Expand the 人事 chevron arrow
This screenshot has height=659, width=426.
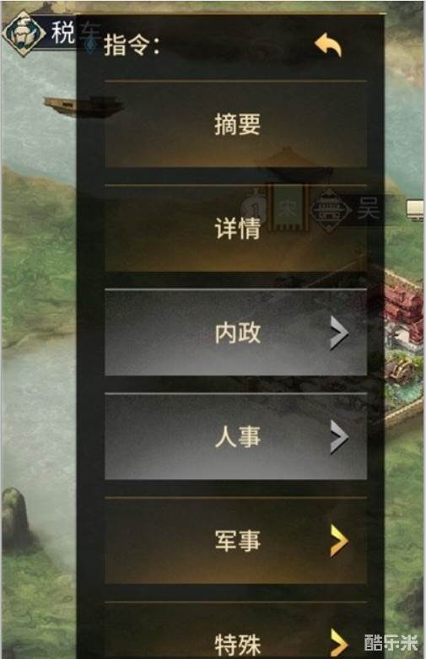[x=338, y=437]
